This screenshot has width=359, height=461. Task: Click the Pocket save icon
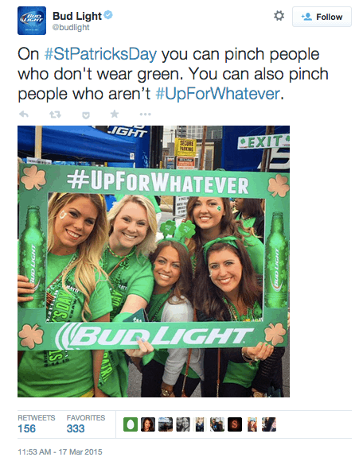coord(86,115)
